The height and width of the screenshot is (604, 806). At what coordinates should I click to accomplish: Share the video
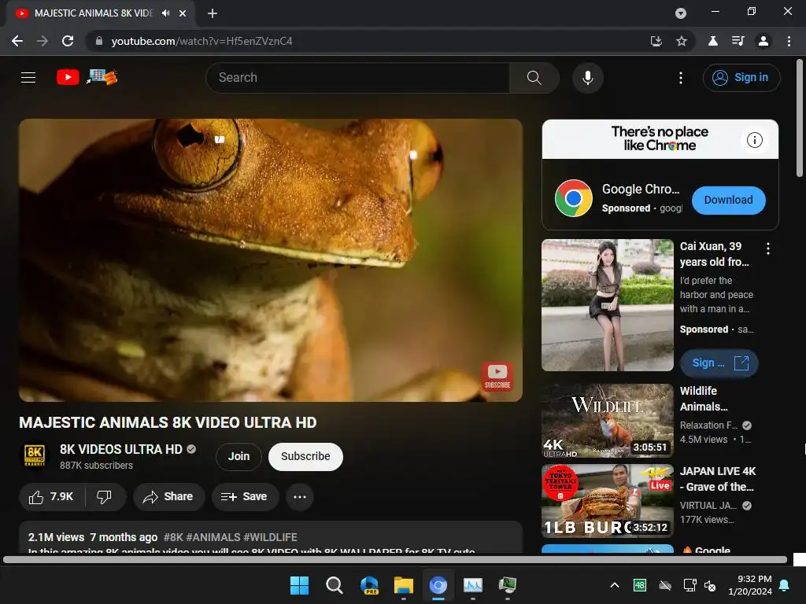(x=168, y=497)
